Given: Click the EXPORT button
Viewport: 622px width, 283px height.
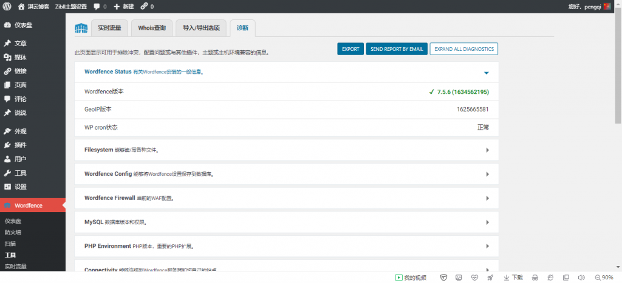Looking at the screenshot, I should click(350, 49).
